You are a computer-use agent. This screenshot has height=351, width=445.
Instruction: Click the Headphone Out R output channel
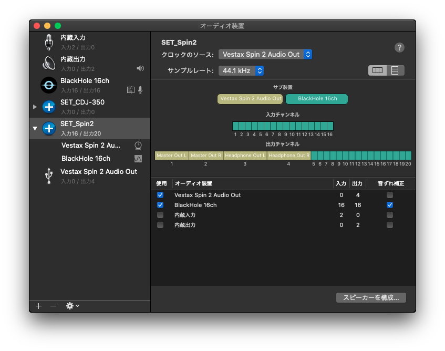point(289,156)
